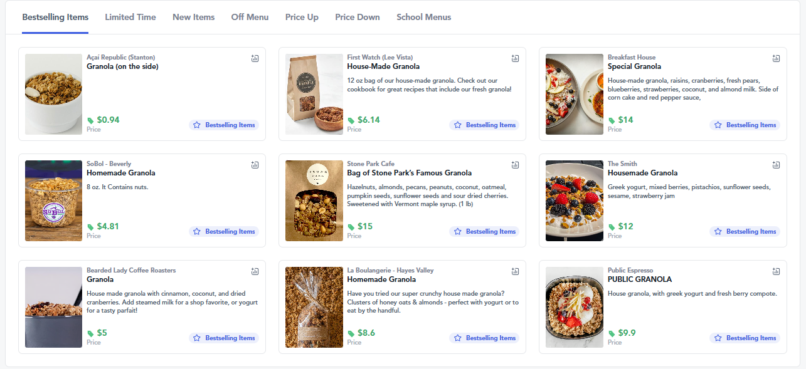Click the chart icon on Stone Park's Famous Granola
806x369 pixels.
pyautogui.click(x=515, y=165)
